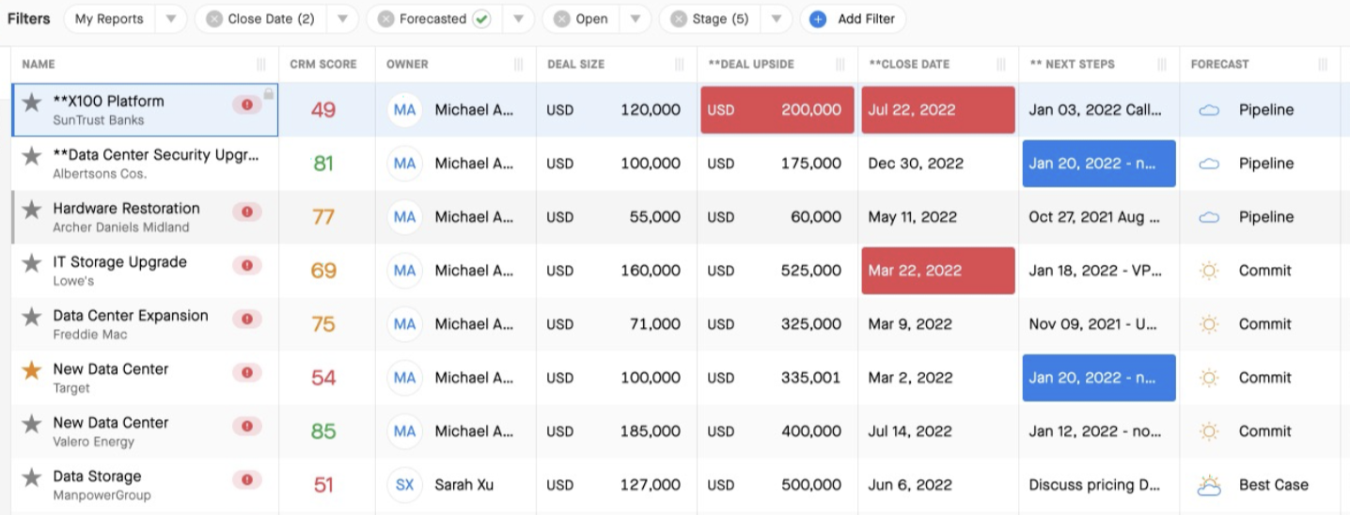Star the **X100 Platform deal
Screen dimensions: 1350x515
pos(32,102)
